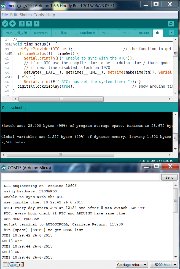Open the Serial Monitor magnifier icon
This screenshot has width=180, height=269.
(171, 24)
